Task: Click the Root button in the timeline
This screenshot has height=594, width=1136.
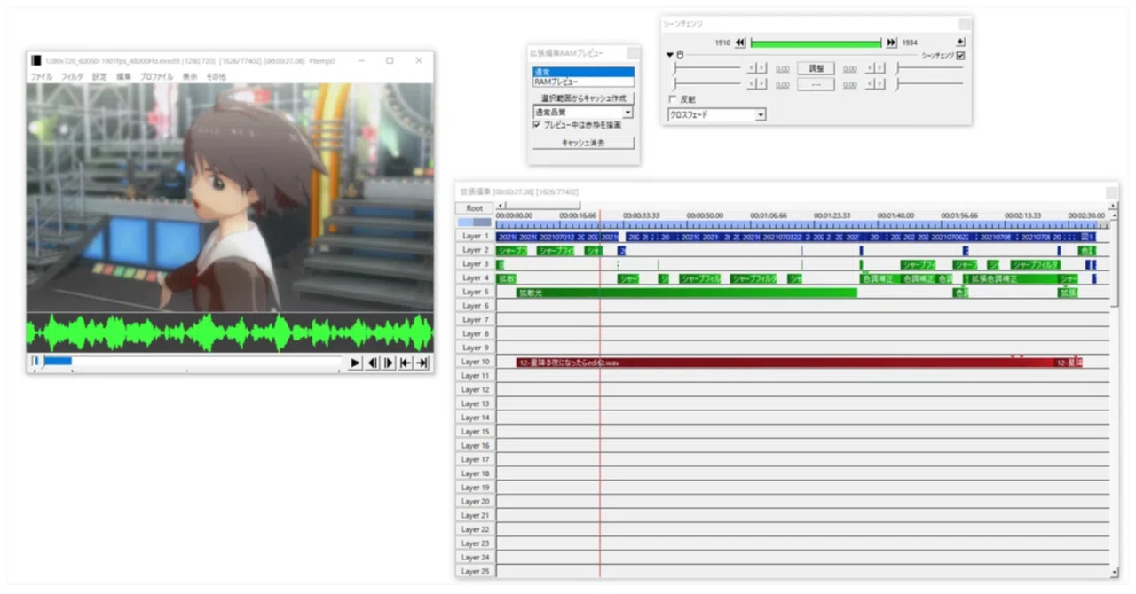Action: 474,208
